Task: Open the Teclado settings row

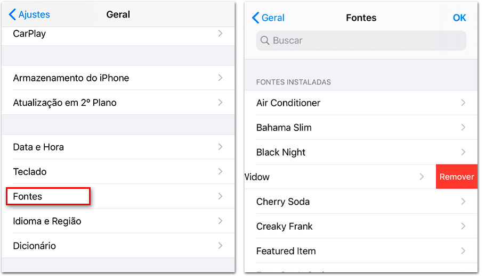Action: 118,172
